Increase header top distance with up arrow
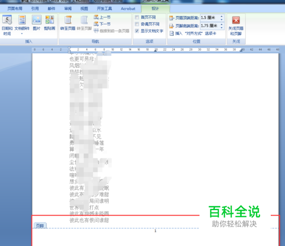Screen dimensions: 285x246 [x=222, y=17]
